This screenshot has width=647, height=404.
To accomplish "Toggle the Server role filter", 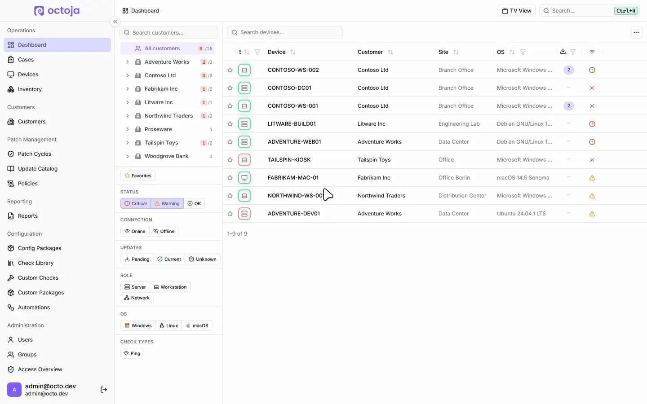I will click(x=135, y=287).
